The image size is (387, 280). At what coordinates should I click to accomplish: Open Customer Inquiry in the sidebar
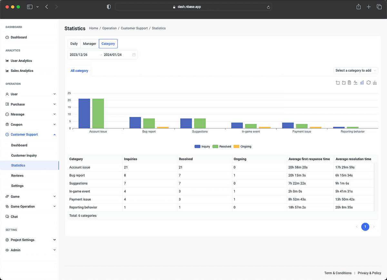[24, 155]
